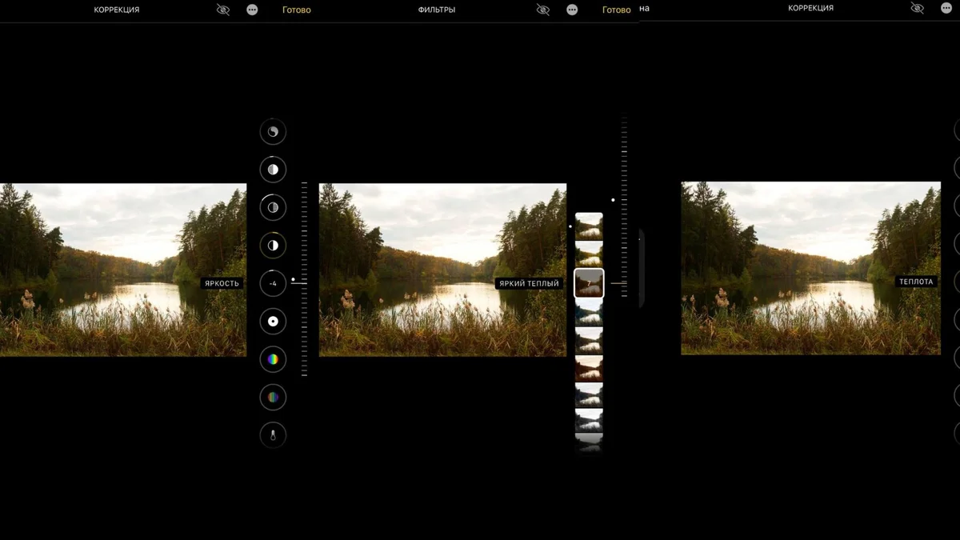This screenshot has height=540, width=960.
Task: Open the ФИЛЬТРЫ header title
Action: coord(437,10)
